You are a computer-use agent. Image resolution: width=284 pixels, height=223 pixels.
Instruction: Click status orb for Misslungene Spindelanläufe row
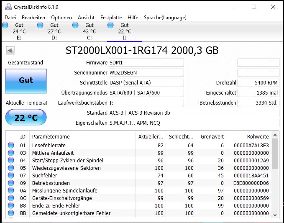11,190
